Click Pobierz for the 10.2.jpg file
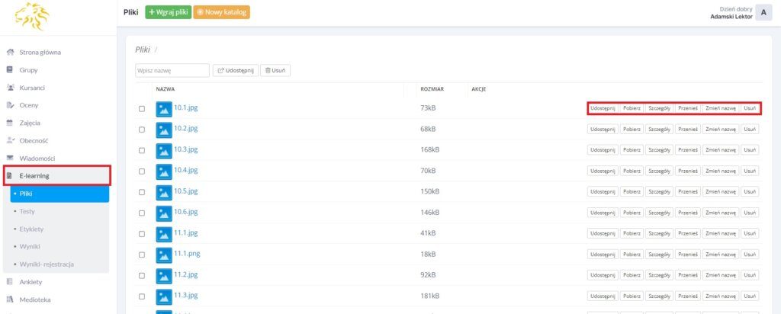This screenshot has height=314, width=781. click(631, 130)
